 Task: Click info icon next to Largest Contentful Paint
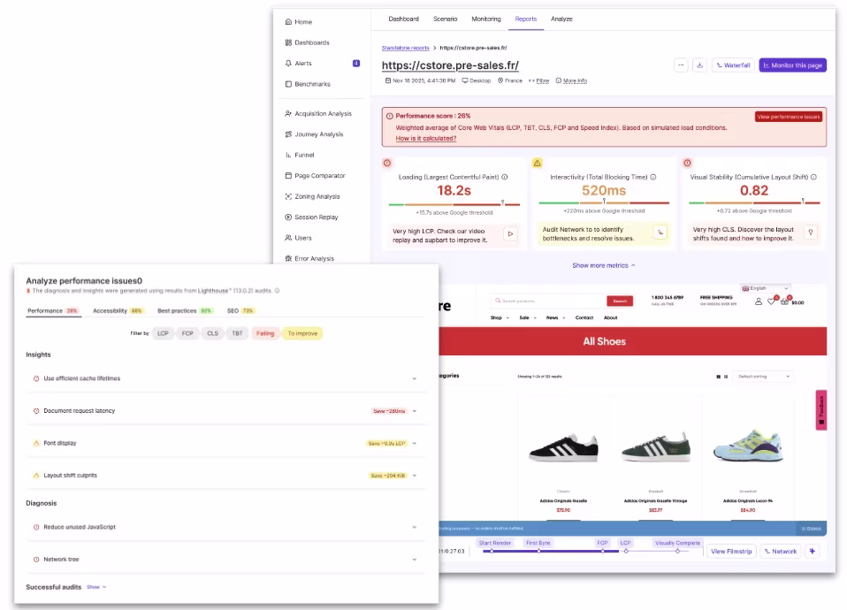click(505, 177)
